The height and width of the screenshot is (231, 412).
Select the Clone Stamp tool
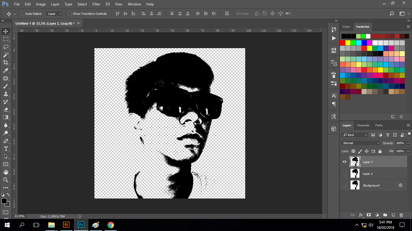point(6,94)
